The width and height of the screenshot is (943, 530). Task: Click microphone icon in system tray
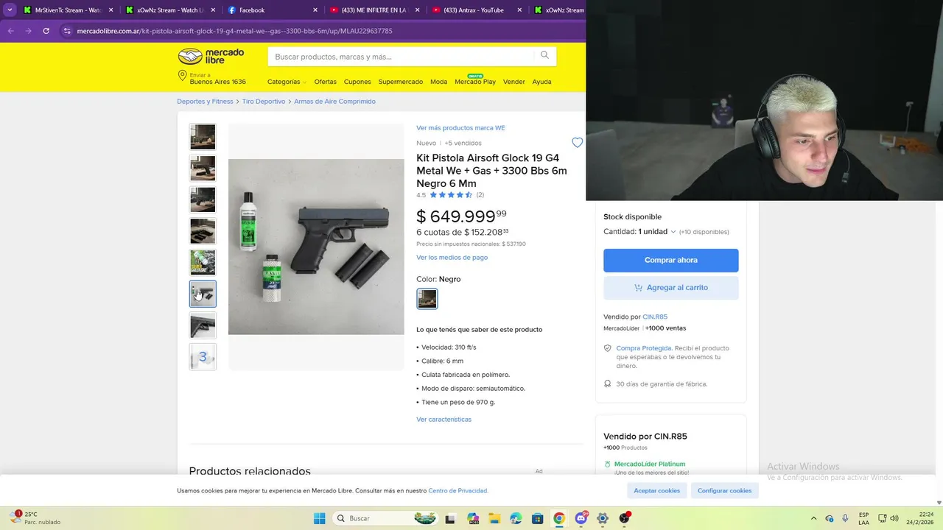click(845, 518)
